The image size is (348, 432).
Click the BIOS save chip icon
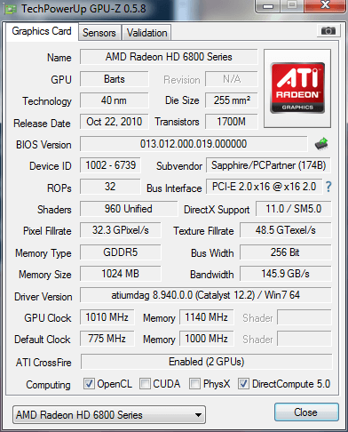[x=321, y=144]
